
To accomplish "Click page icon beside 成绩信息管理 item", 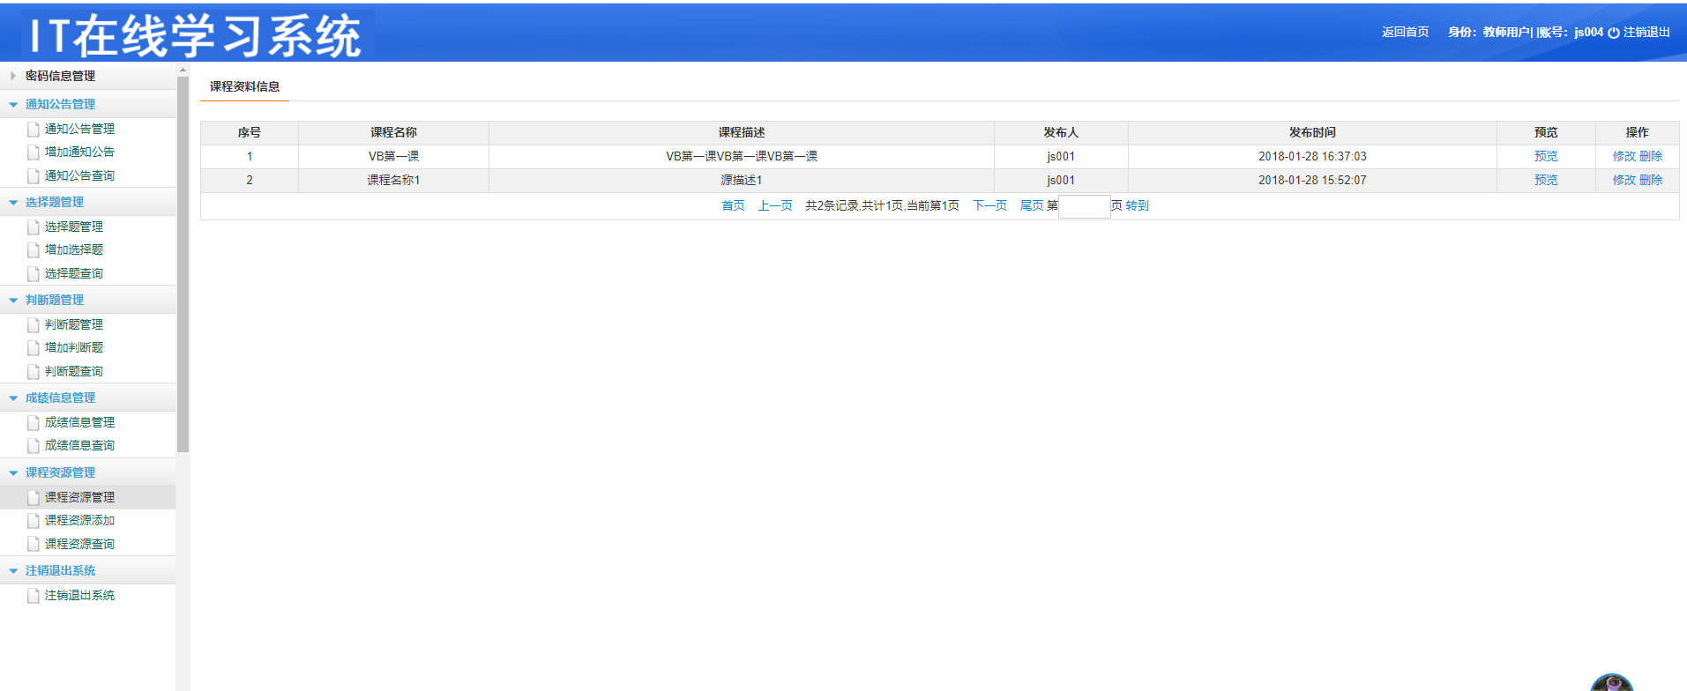I will [x=34, y=422].
